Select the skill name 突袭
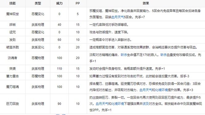This screenshot has height=115, width=205. click(x=13, y=69)
